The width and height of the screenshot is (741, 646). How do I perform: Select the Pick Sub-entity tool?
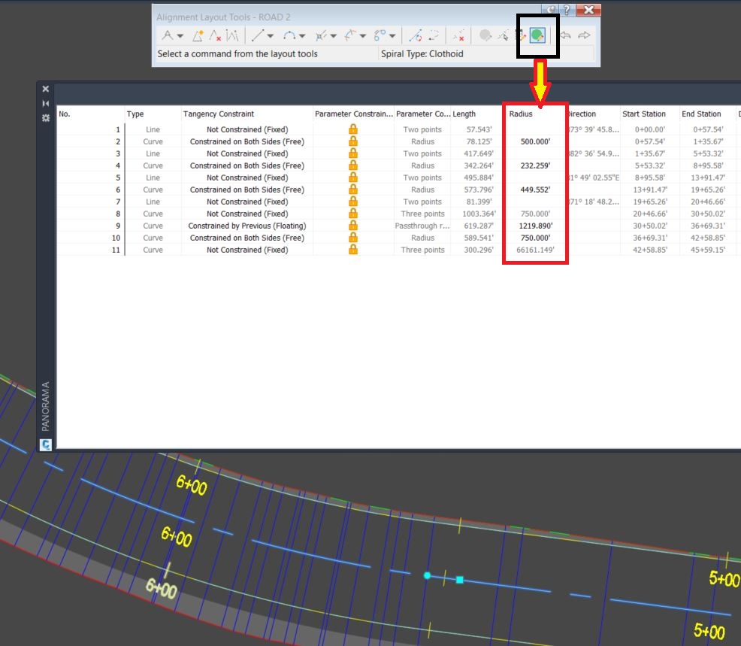503,35
